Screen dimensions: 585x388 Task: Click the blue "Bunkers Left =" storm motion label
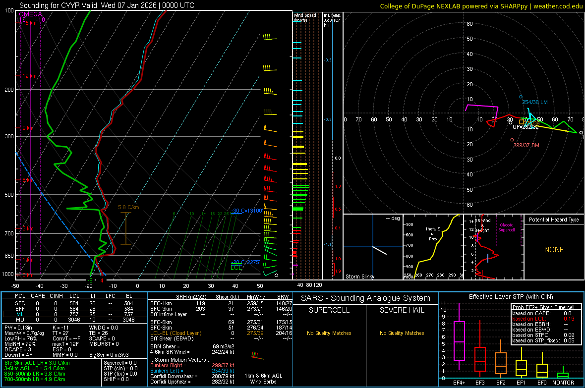coord(167,371)
